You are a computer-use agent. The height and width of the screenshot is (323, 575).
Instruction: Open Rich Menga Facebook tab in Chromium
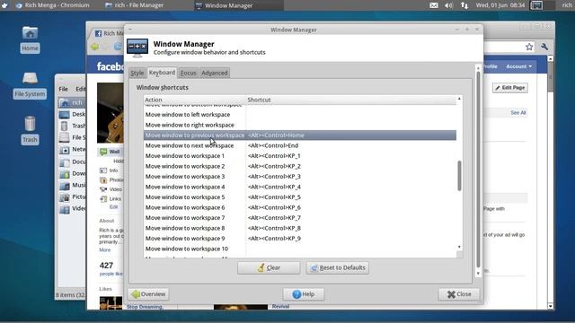108,33
